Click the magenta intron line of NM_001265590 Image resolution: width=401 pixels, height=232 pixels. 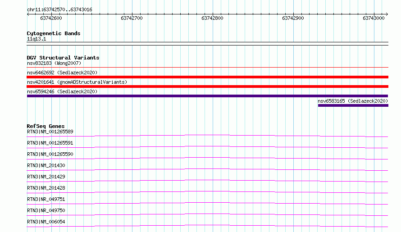point(207,158)
